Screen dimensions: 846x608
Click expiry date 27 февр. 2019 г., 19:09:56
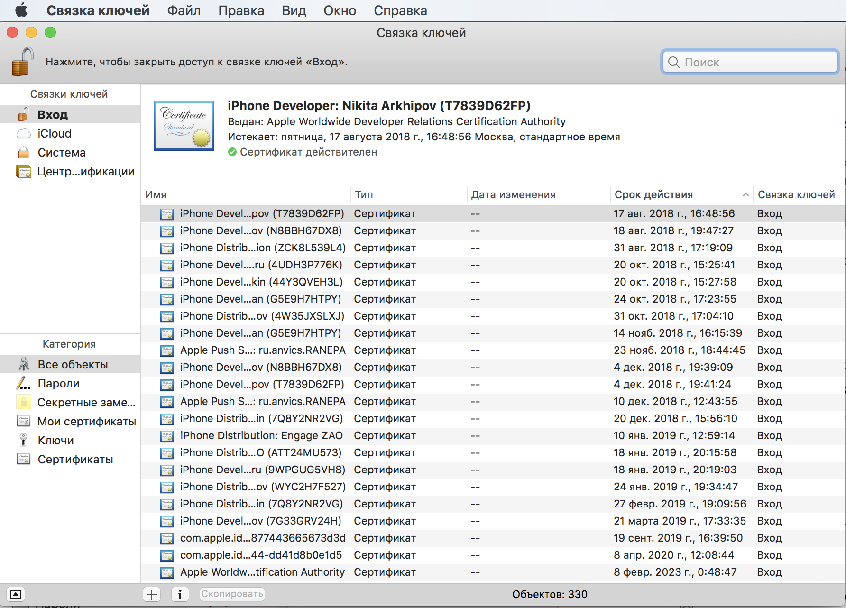(x=680, y=504)
